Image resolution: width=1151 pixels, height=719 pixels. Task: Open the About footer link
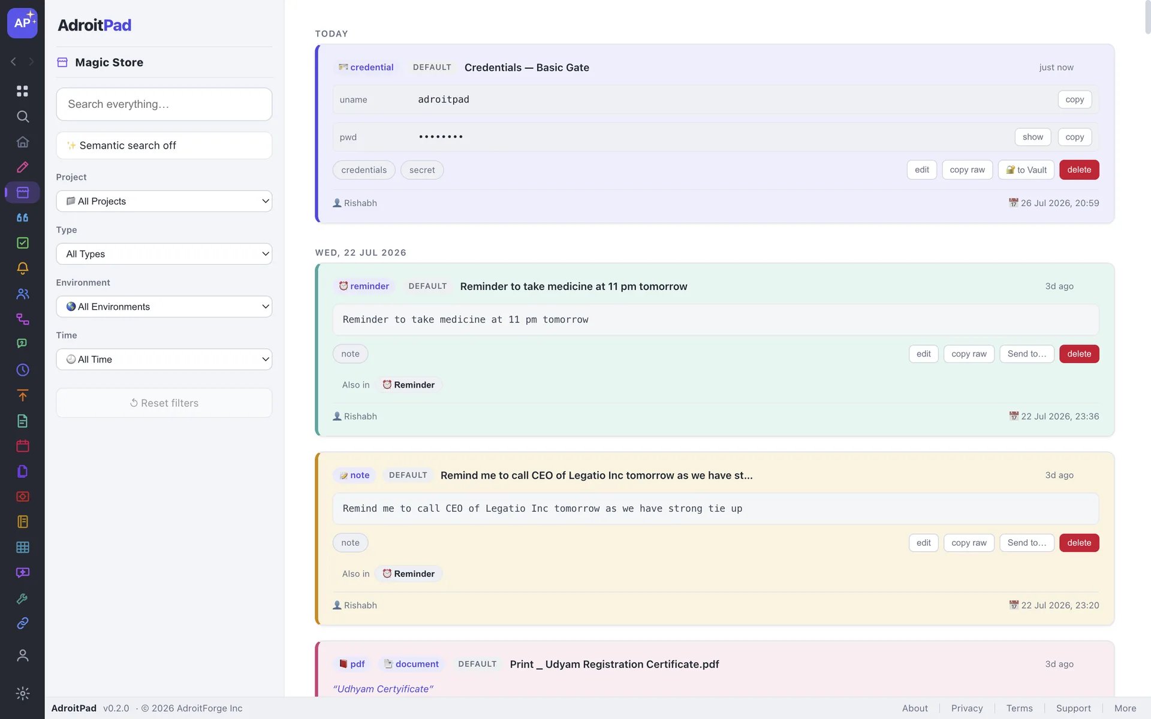[x=915, y=708]
